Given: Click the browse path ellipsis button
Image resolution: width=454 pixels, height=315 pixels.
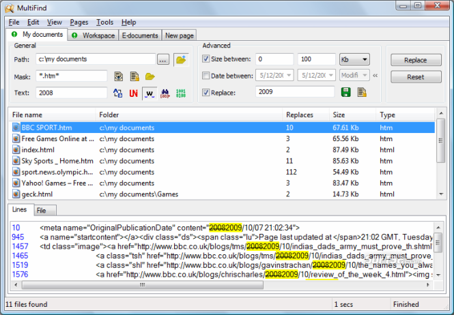Looking at the screenshot, I should pyautogui.click(x=162, y=59).
